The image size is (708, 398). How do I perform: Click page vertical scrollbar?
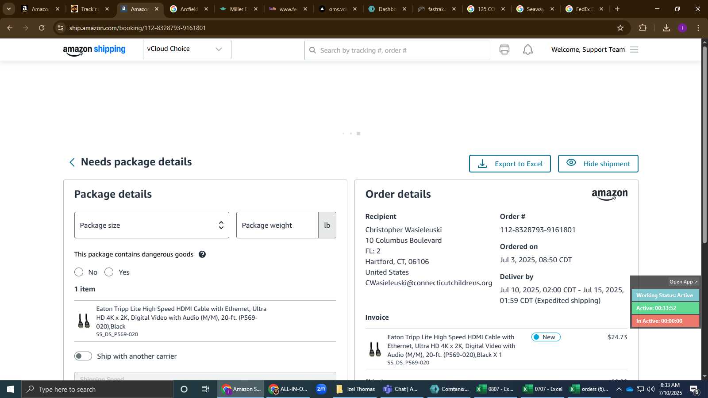pyautogui.click(x=704, y=144)
